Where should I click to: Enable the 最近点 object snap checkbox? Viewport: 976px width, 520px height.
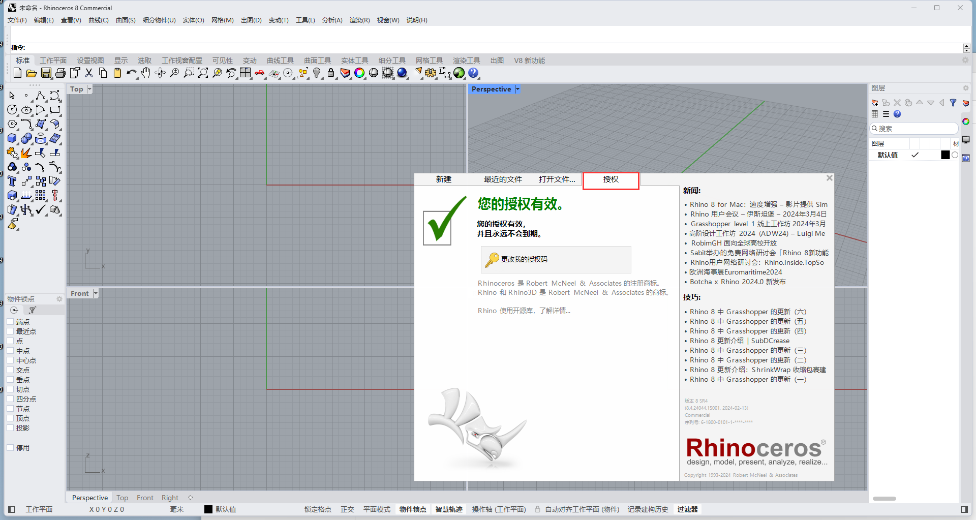10,331
